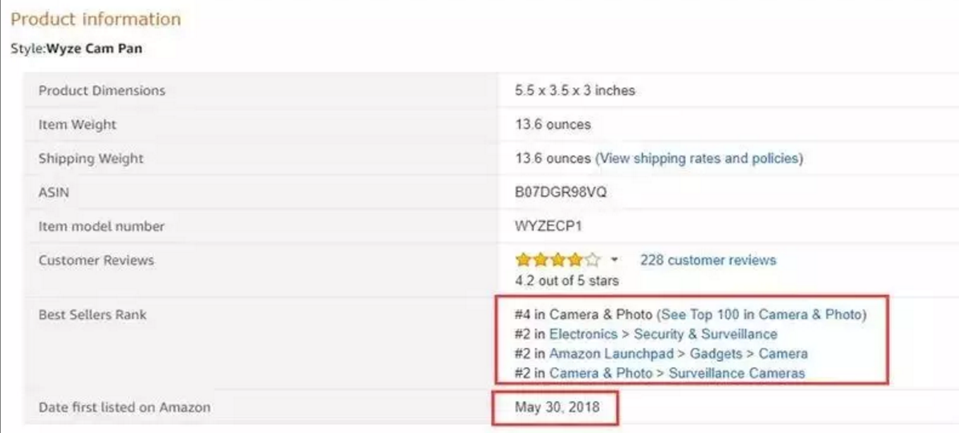This screenshot has width=959, height=433.
Task: Click the Wyze Cam Pan style name
Action: coord(95,49)
